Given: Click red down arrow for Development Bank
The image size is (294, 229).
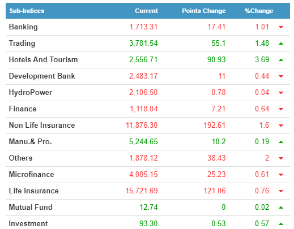Looking at the screenshot, I should coord(281,76).
